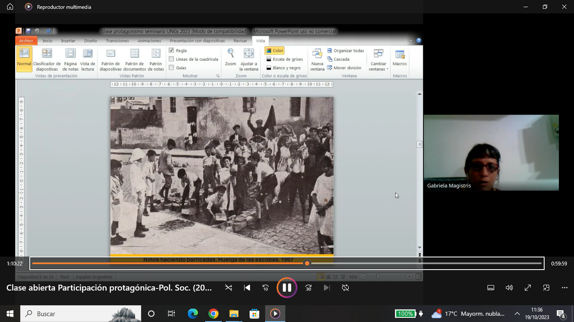Open volume control speaker icon

click(x=509, y=288)
